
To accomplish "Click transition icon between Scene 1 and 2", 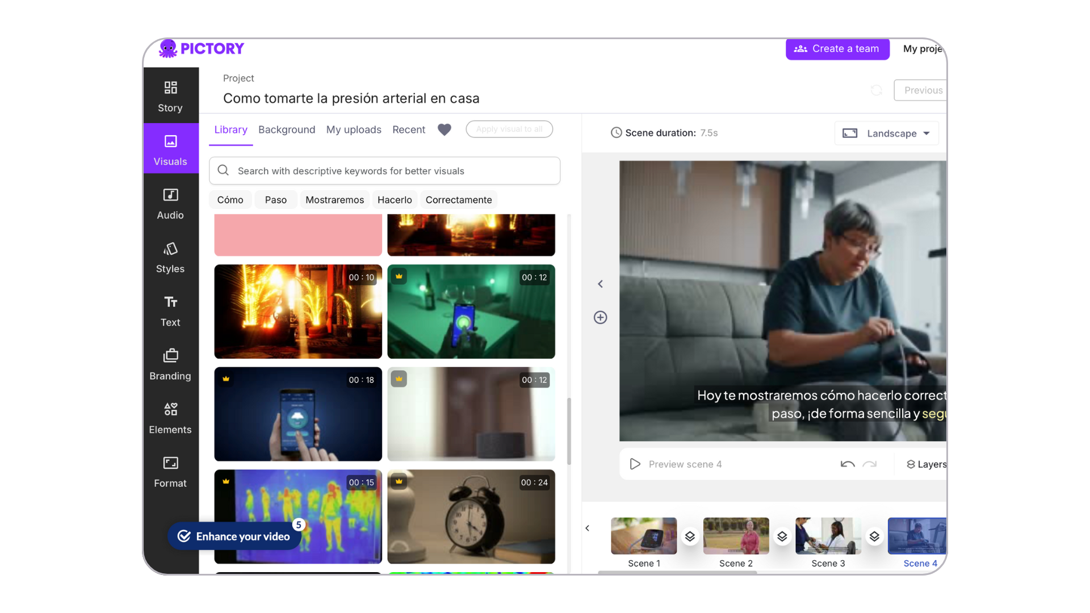I will point(690,536).
